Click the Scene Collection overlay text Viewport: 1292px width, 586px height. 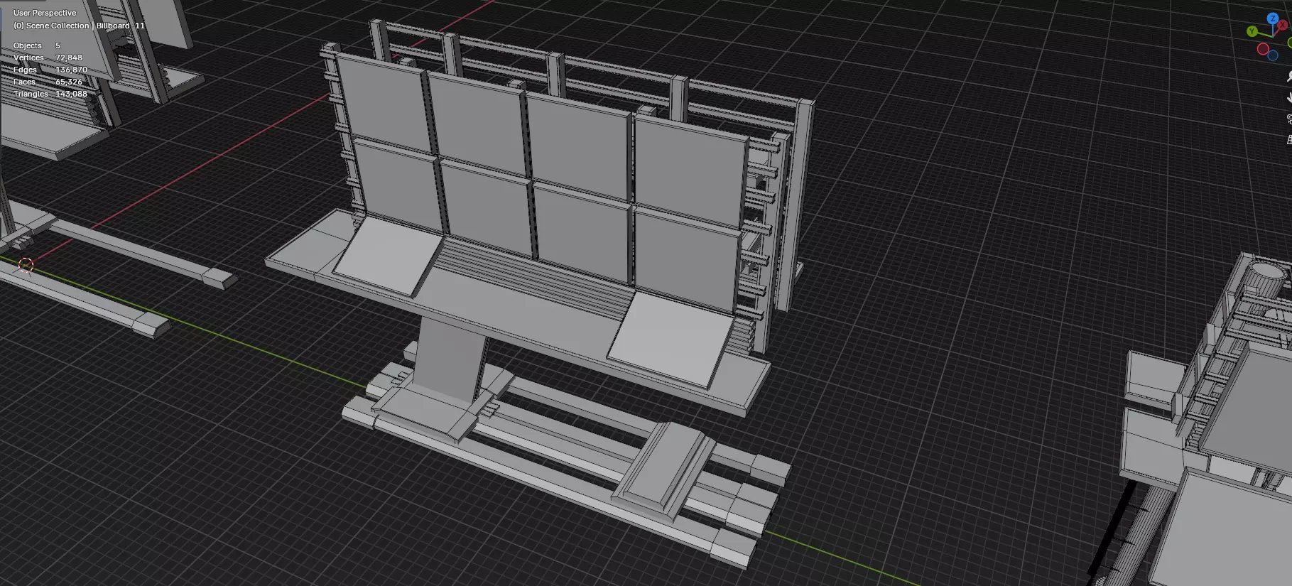pyautogui.click(x=51, y=26)
